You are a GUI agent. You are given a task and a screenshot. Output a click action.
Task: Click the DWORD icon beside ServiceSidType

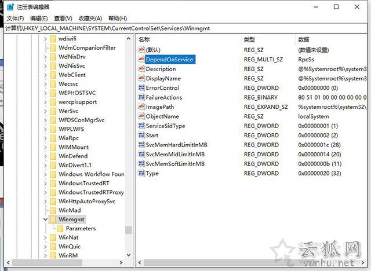(141, 126)
